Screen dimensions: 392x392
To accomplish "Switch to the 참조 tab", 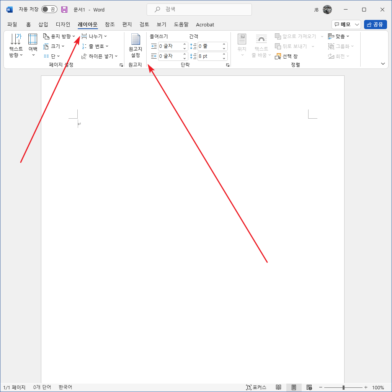I will coord(110,24).
